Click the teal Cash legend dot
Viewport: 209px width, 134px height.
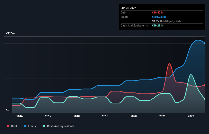(44, 126)
